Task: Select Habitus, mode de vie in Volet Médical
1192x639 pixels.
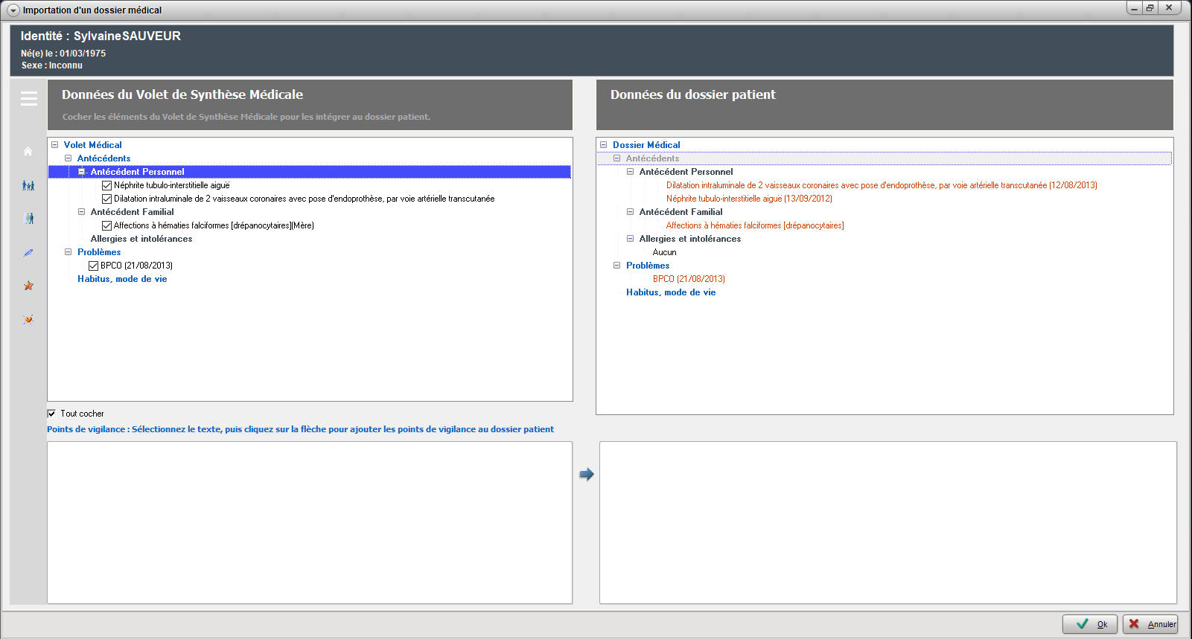Action: tap(122, 279)
